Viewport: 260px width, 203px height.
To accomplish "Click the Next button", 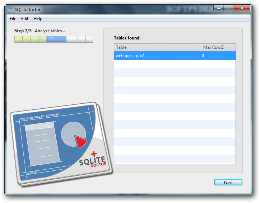I will coord(228,182).
